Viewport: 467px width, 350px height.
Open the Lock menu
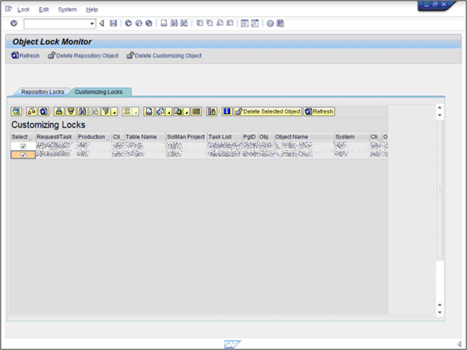click(x=23, y=9)
